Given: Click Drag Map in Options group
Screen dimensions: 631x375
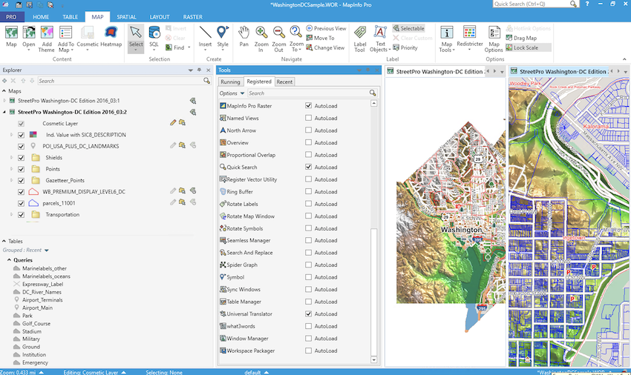Looking at the screenshot, I should point(521,38).
